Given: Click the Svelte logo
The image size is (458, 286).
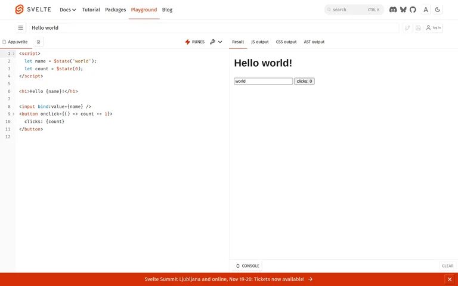Looking at the screenshot, I should pyautogui.click(x=33, y=10).
